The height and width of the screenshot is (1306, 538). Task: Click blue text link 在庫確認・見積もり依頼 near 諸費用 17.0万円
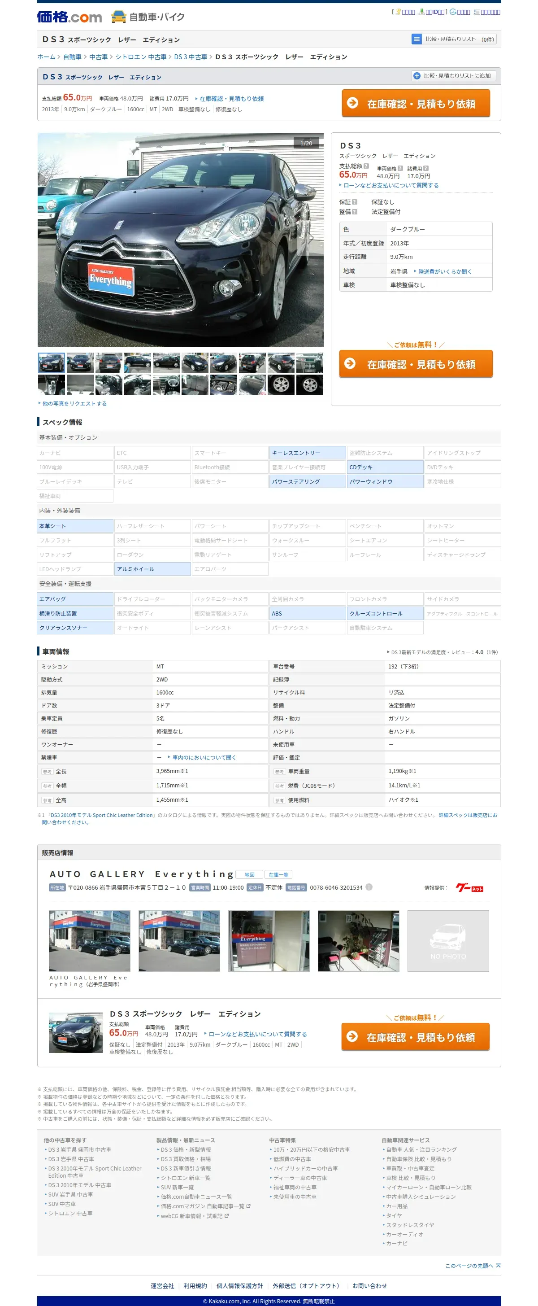point(231,99)
